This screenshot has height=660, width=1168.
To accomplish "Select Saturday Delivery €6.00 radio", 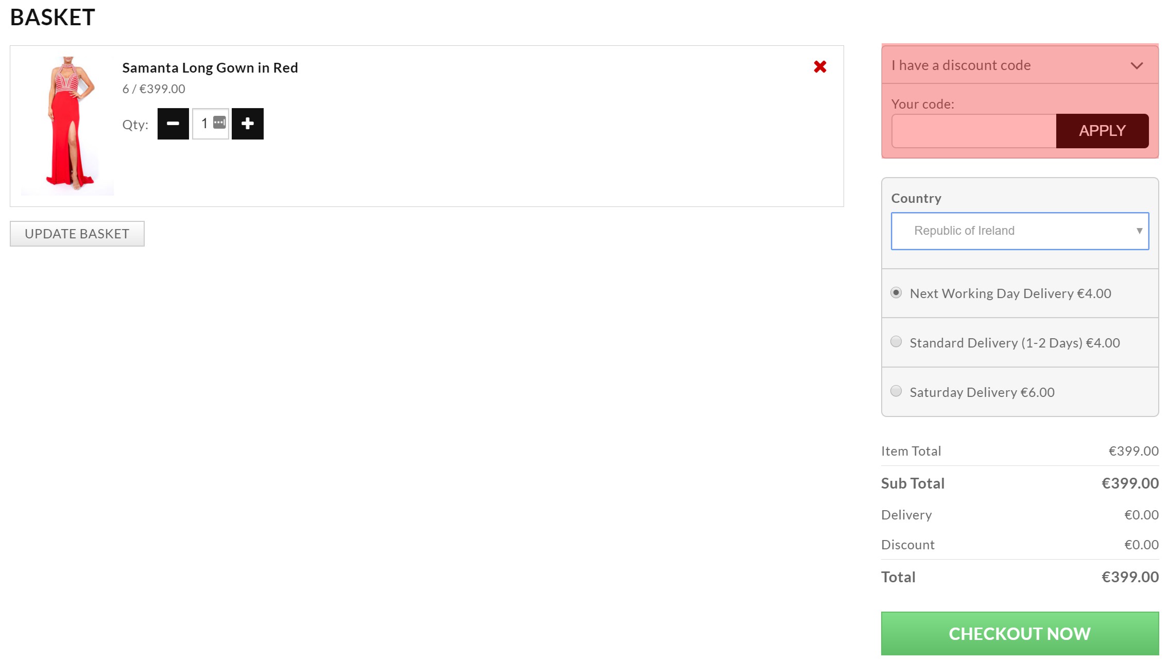I will coord(896,391).
